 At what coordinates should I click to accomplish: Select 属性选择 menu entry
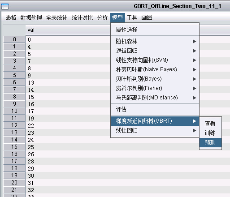tap(155, 30)
